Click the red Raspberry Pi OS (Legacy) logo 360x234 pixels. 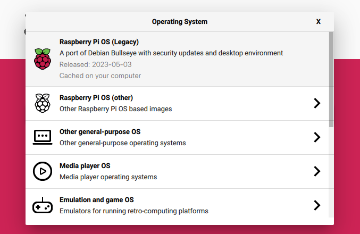tap(43, 59)
